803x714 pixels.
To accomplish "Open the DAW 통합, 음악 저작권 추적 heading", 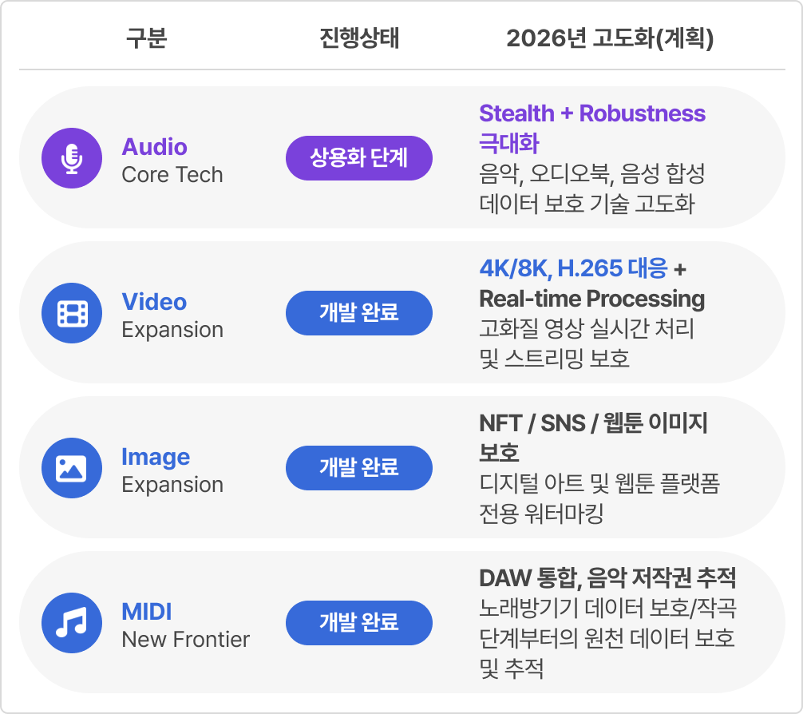I will click(x=607, y=577).
